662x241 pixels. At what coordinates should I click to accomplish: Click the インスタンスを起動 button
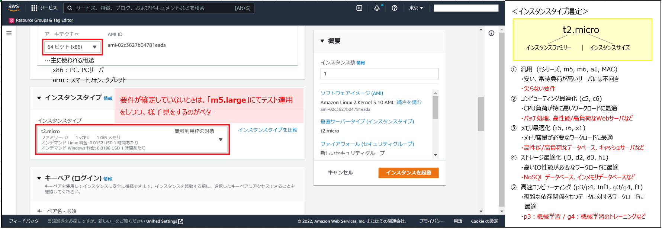[408, 173]
